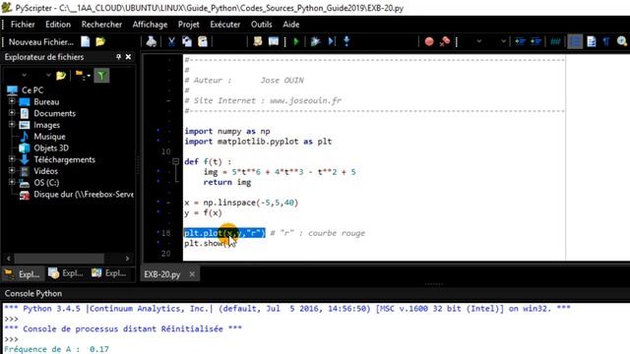Click the file explorer horizontal scrollbar thumb
This screenshot has height=354, width=630.
tap(59, 258)
